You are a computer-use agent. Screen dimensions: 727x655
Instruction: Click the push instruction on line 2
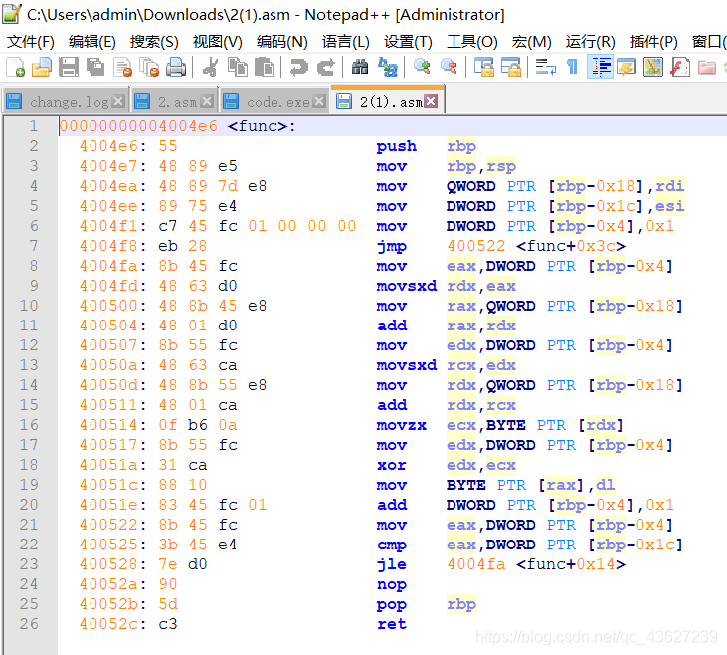397,146
